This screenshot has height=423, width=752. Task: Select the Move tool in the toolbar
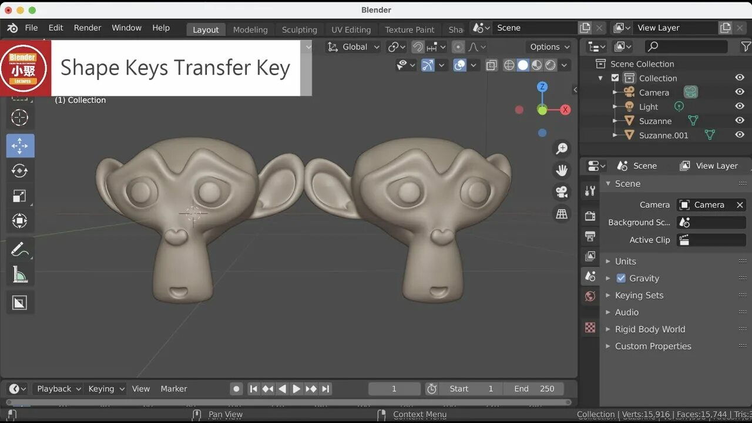(x=20, y=146)
